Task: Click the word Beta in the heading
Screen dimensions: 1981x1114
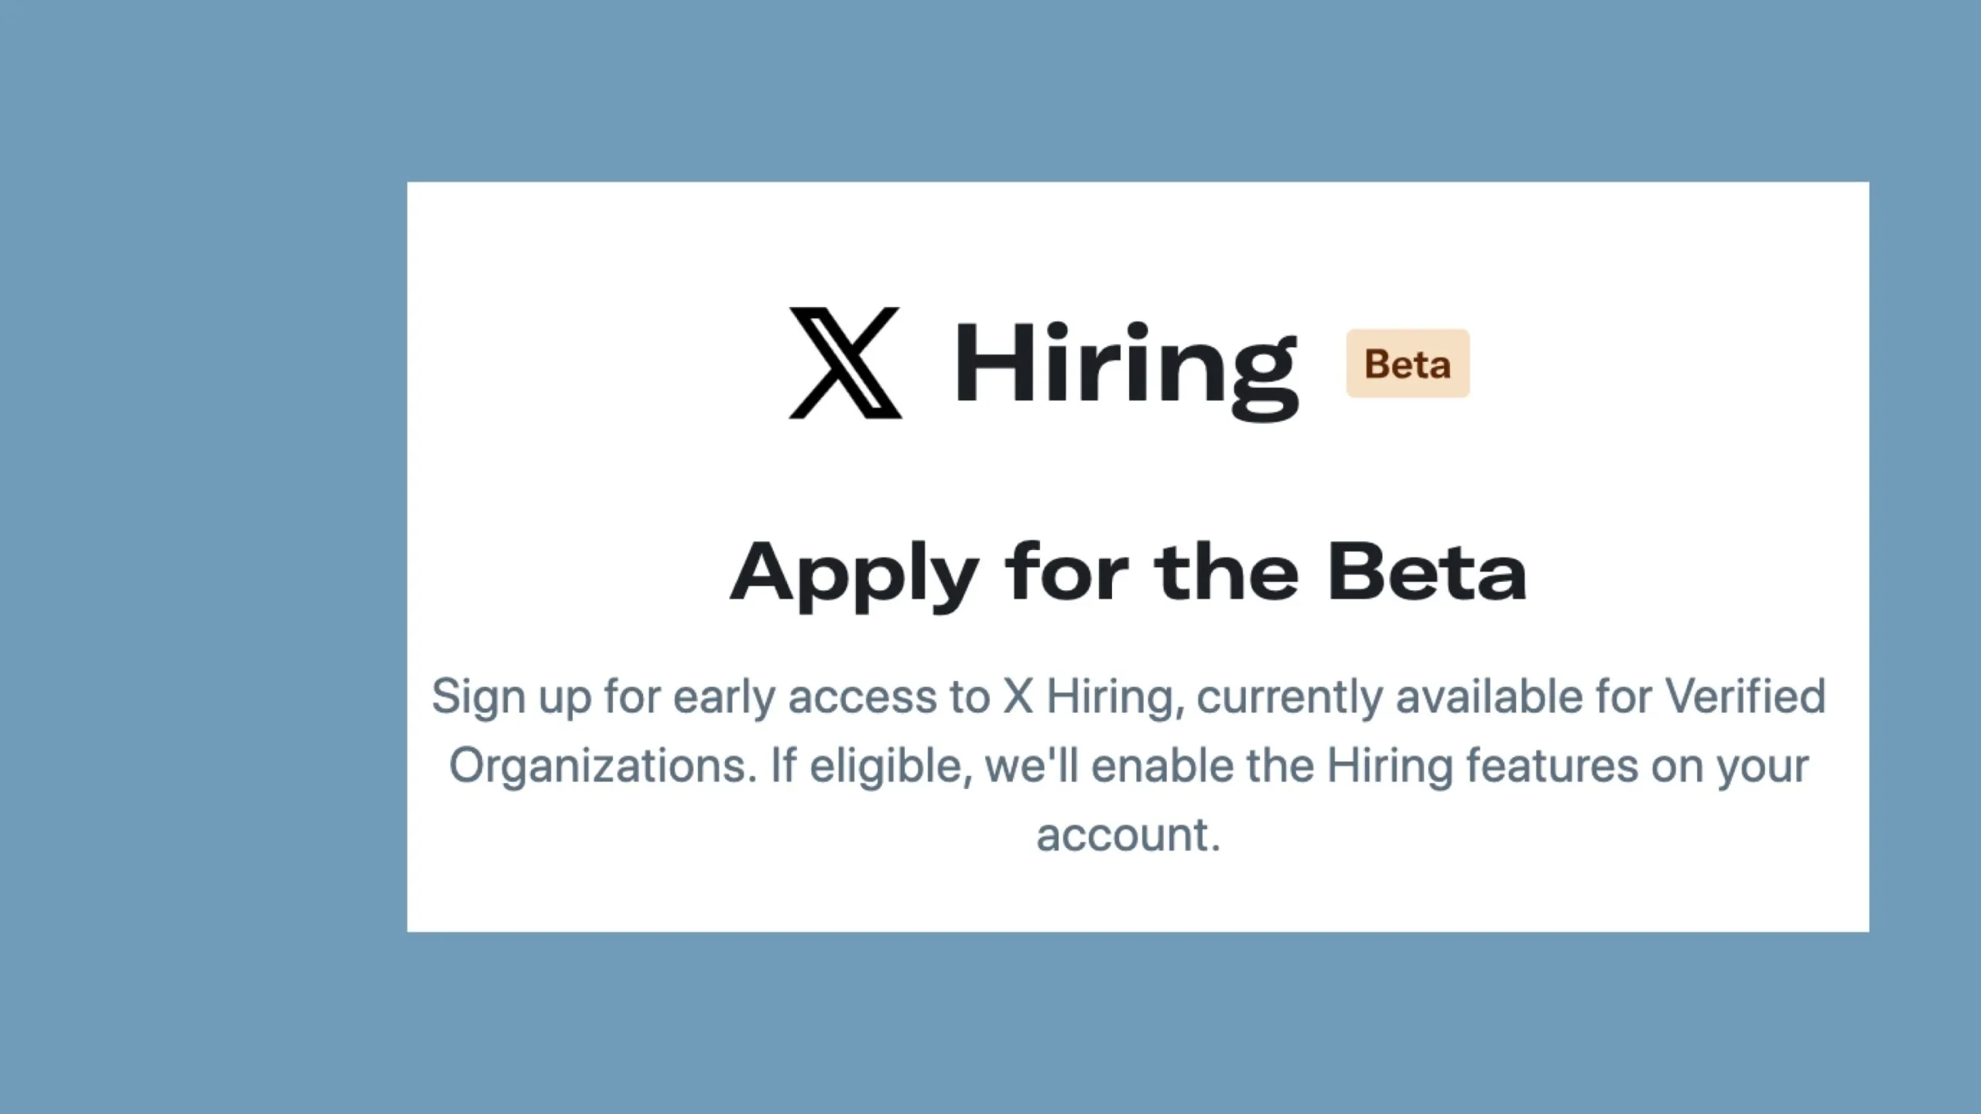Action: [x=1427, y=572]
